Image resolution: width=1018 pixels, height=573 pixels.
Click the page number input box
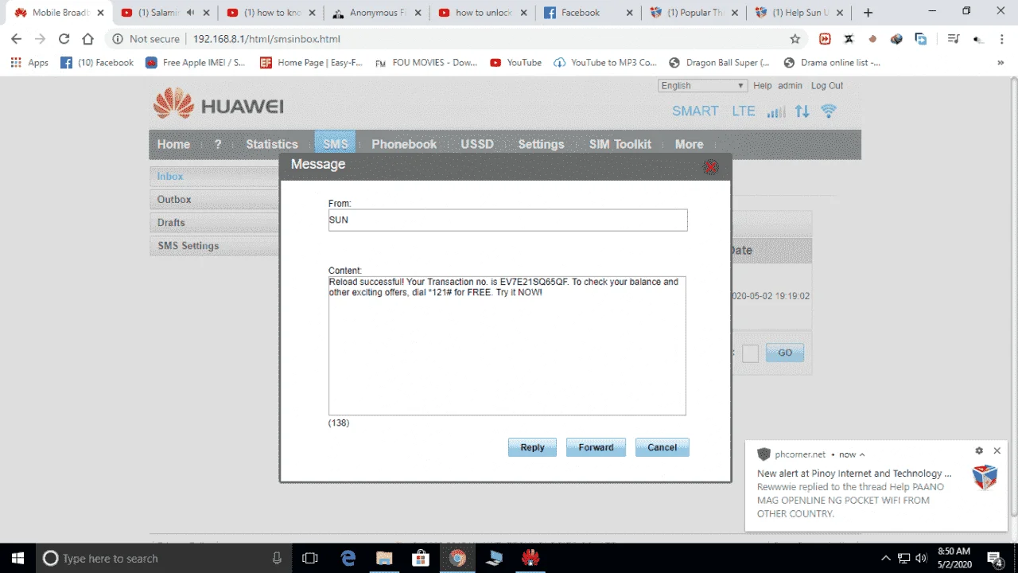(x=750, y=354)
